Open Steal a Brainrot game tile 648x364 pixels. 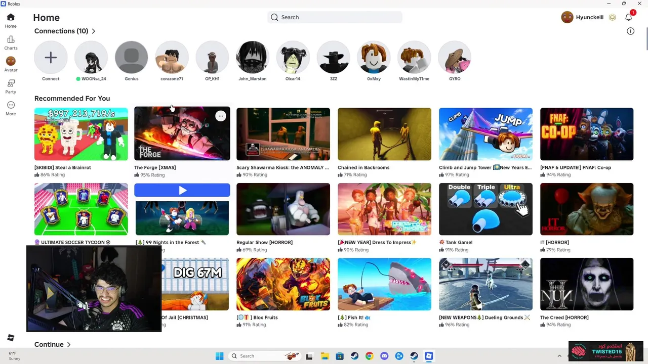tap(81, 134)
